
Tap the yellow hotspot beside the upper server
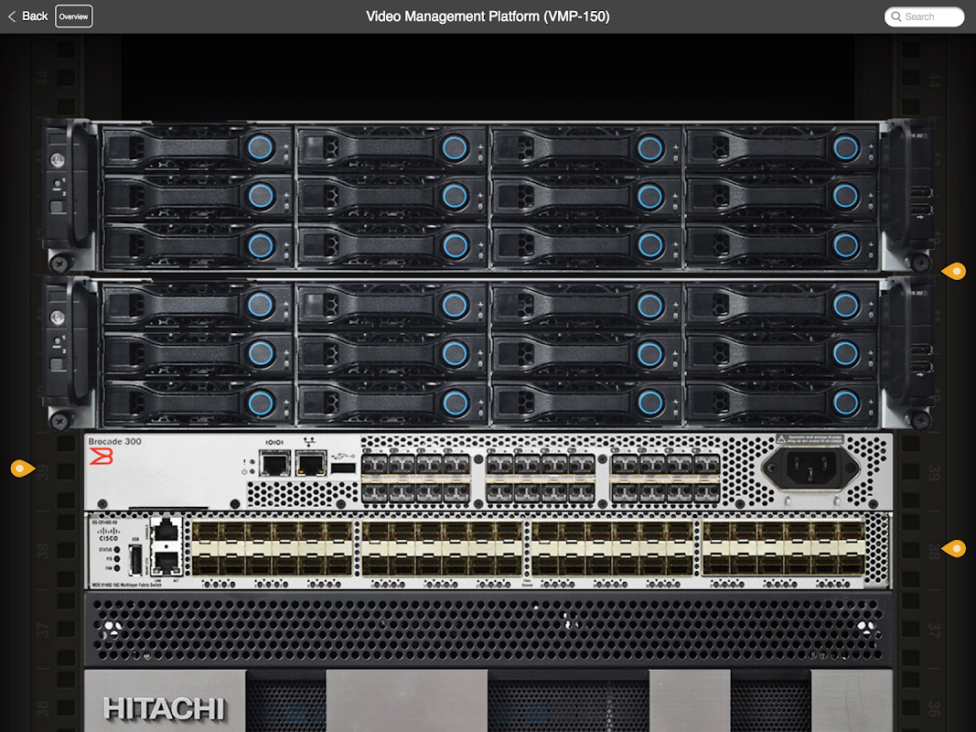[954, 272]
